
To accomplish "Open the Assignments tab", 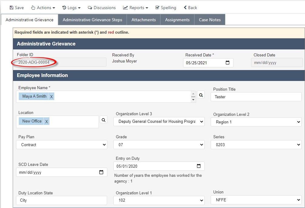I will (177, 20).
